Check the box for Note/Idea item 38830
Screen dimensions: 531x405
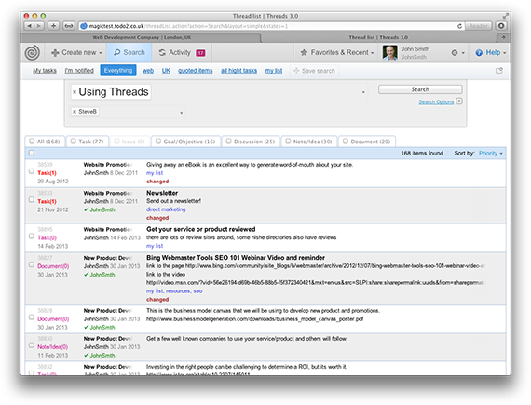[32, 345]
